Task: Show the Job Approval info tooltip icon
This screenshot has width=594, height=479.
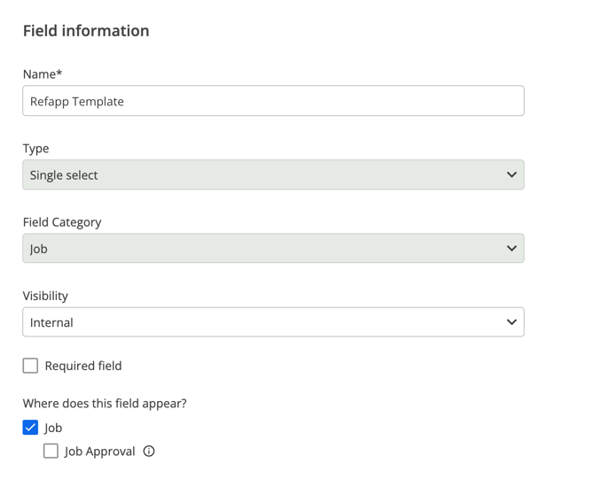Action: (x=149, y=451)
